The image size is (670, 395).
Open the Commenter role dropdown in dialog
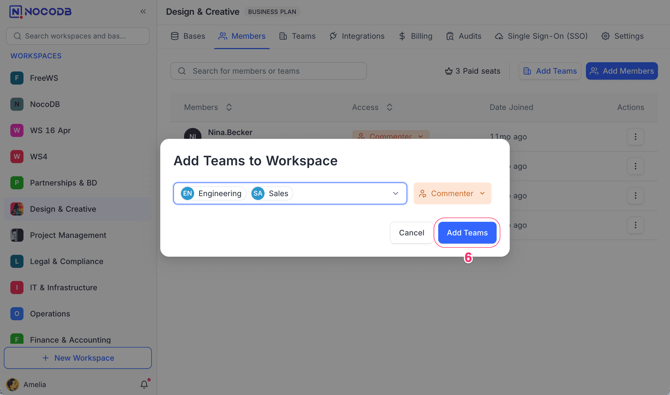(452, 193)
